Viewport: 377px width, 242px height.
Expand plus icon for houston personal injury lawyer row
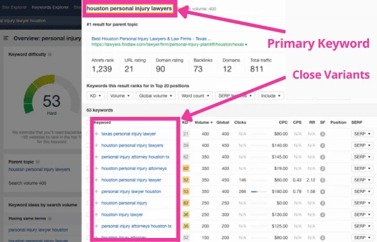click(96, 180)
